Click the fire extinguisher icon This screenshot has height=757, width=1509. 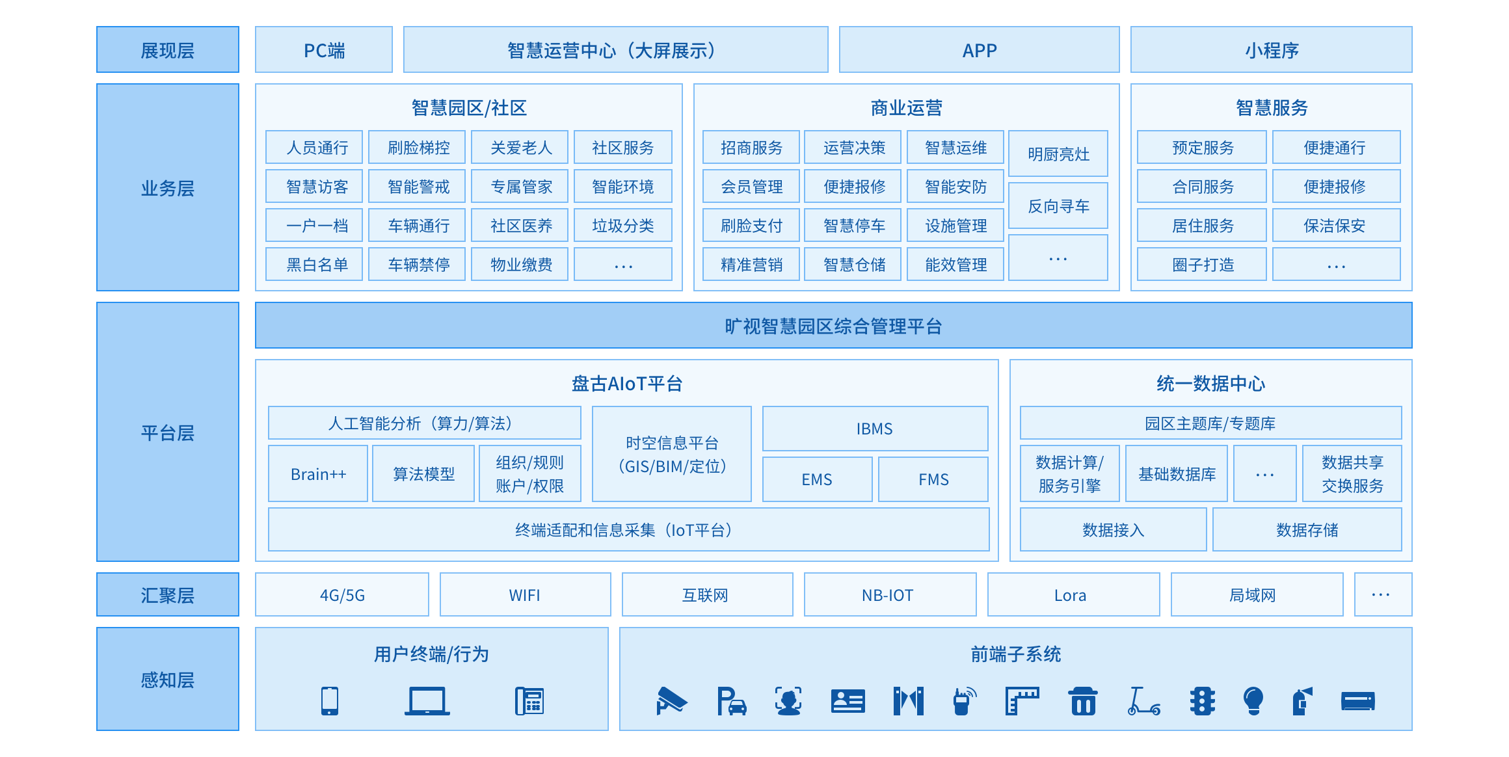[1302, 701]
